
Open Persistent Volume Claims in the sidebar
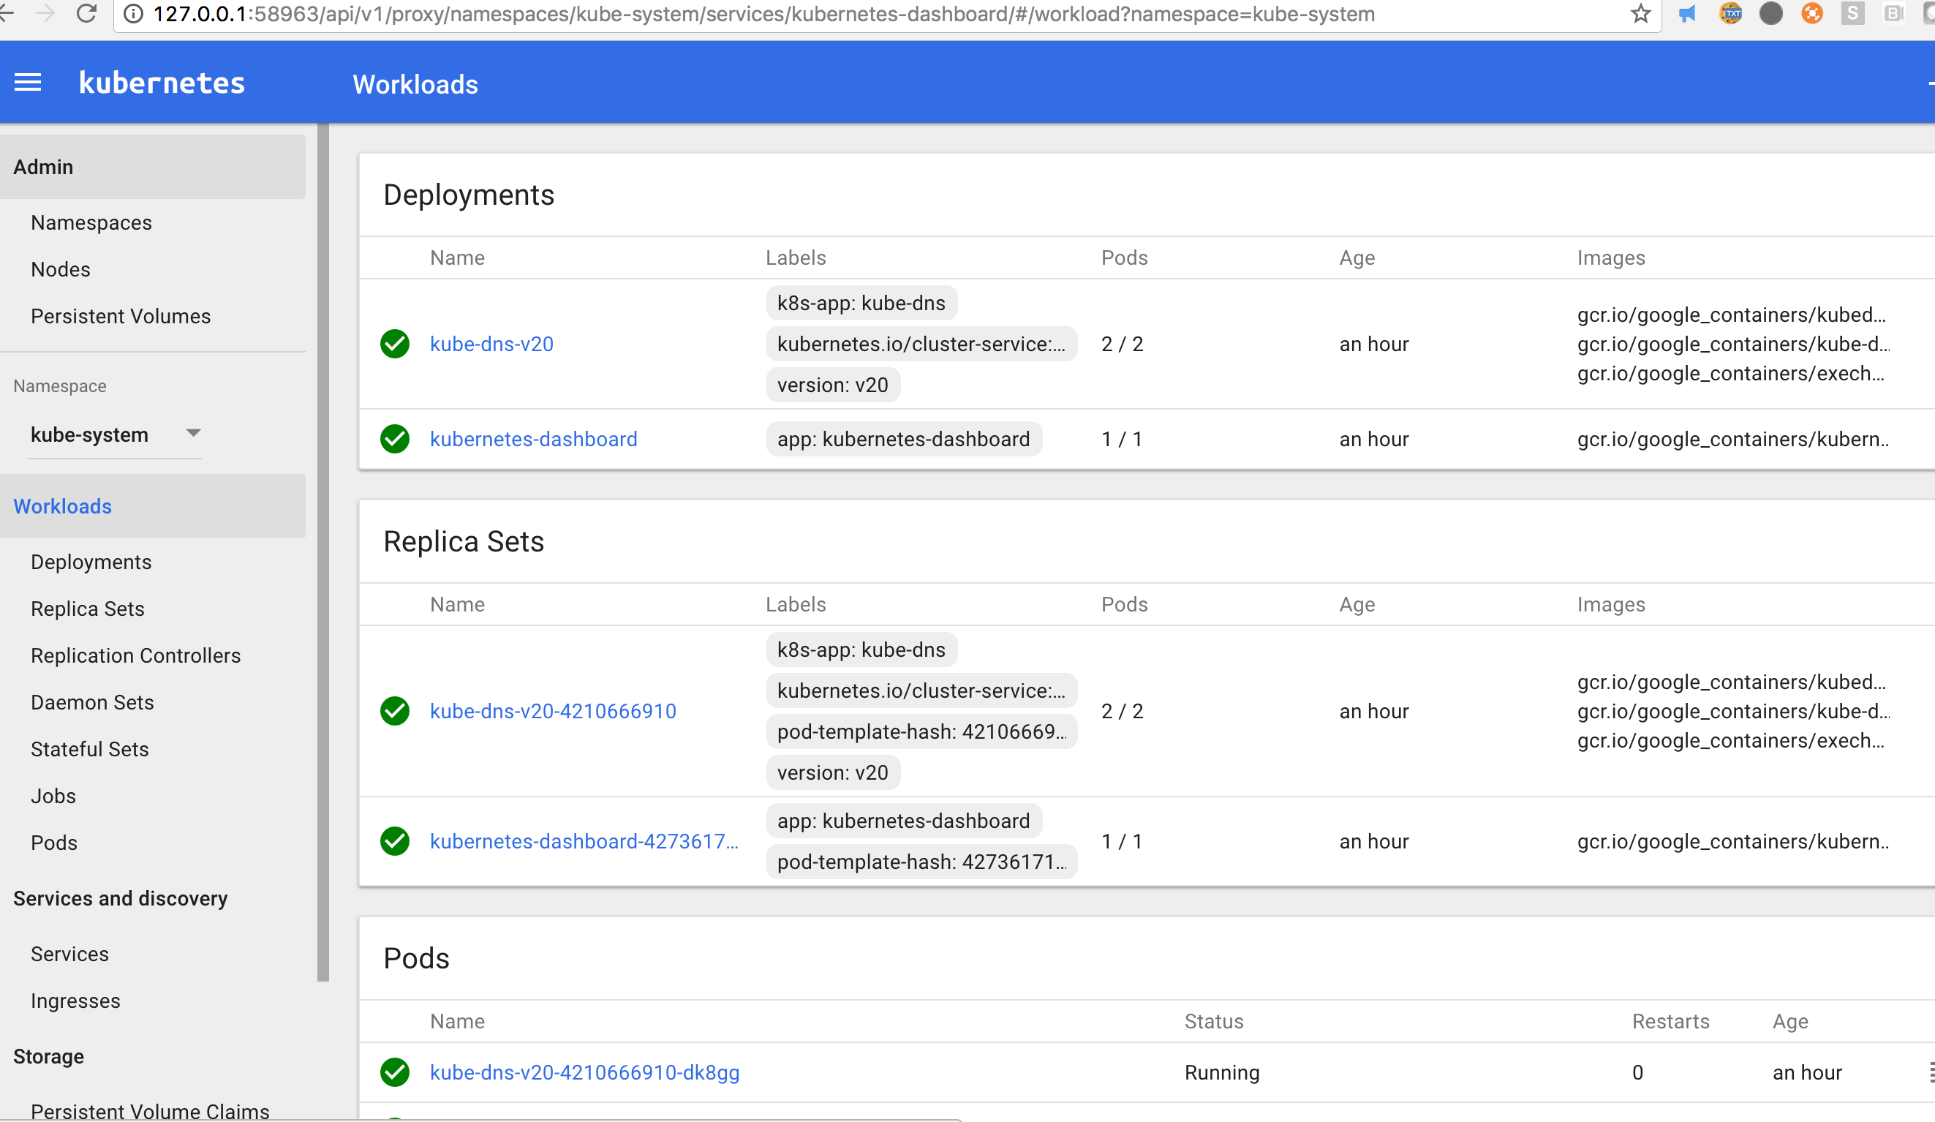click(x=150, y=1111)
